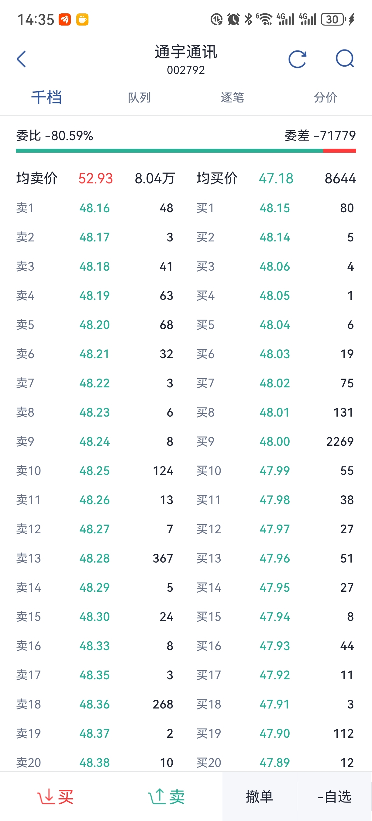Screen dimensions: 372x821
Task: Tap the yellow notification app icon
Action: 82,19
